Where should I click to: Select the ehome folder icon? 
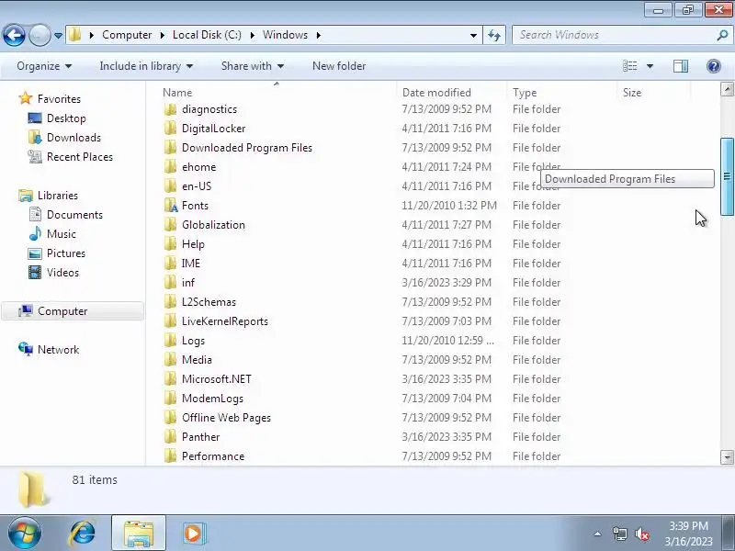point(171,167)
